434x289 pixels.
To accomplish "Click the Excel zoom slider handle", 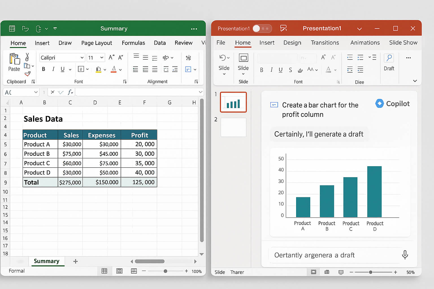I will click(165, 271).
